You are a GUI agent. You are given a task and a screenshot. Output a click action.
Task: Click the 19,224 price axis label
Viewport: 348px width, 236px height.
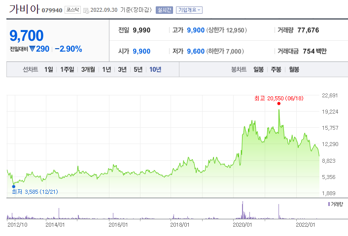330,112
